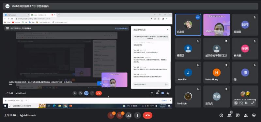Image resolution: width=261 pixels, height=122 pixels.
Task: Click the red hang-up button in the shared screen
Action: 99,93
